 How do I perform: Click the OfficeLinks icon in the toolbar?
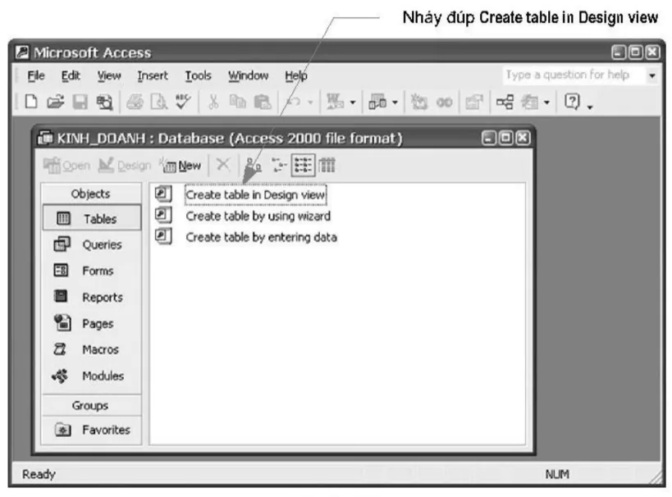click(335, 102)
